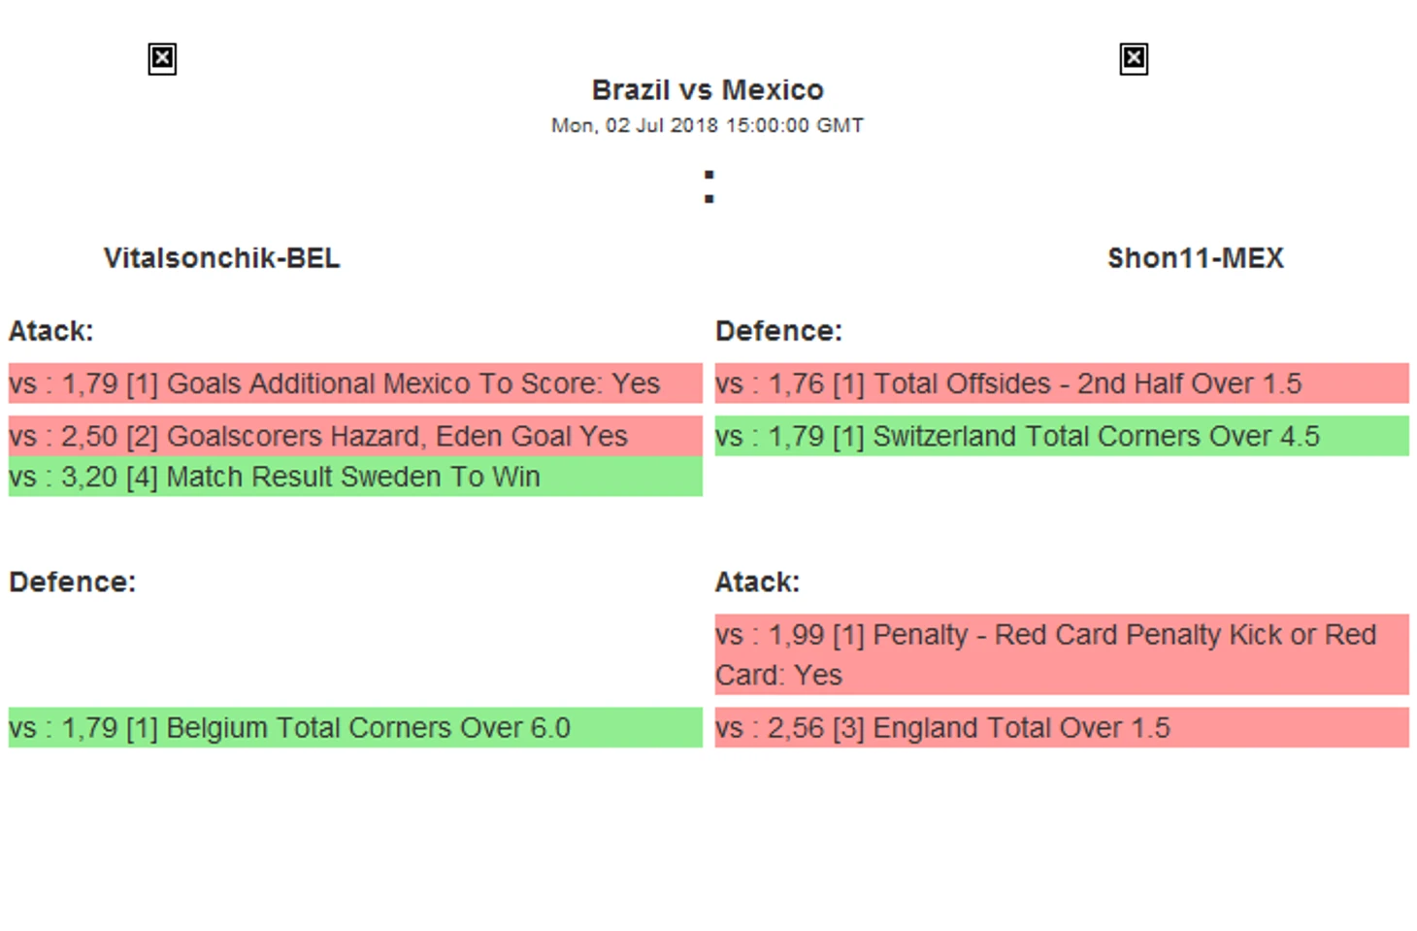Select the Hazard, Eden Goal Yes bet row
The width and height of the screenshot is (1417, 931).
(x=354, y=436)
